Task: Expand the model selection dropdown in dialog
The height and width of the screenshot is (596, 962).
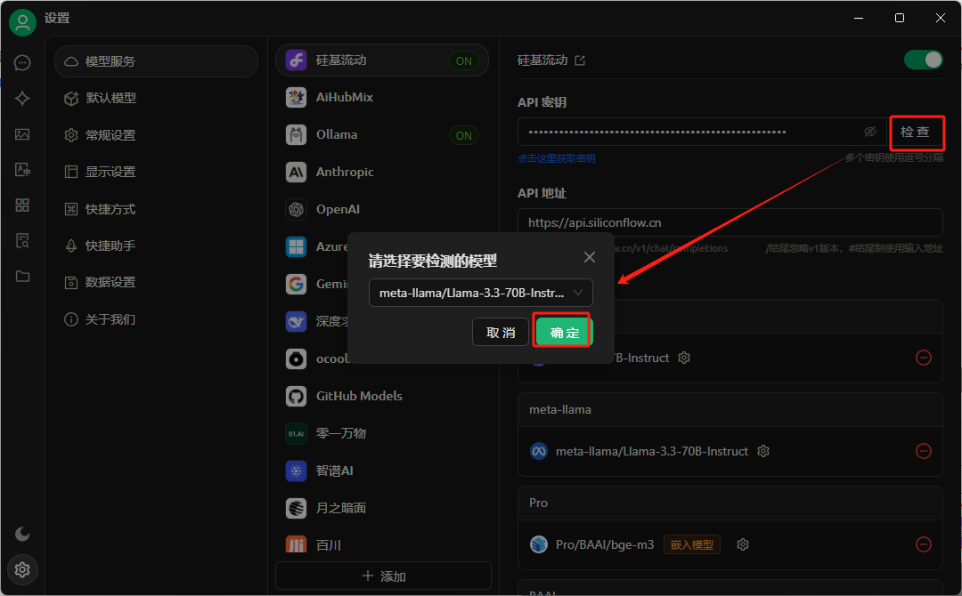Action: point(481,293)
